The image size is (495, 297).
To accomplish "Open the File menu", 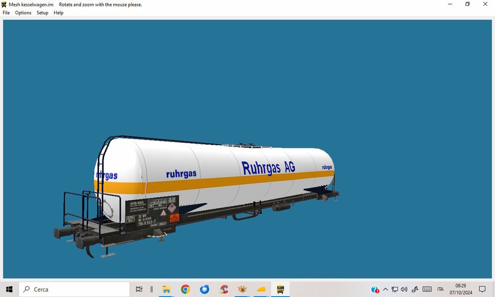I will click(6, 13).
